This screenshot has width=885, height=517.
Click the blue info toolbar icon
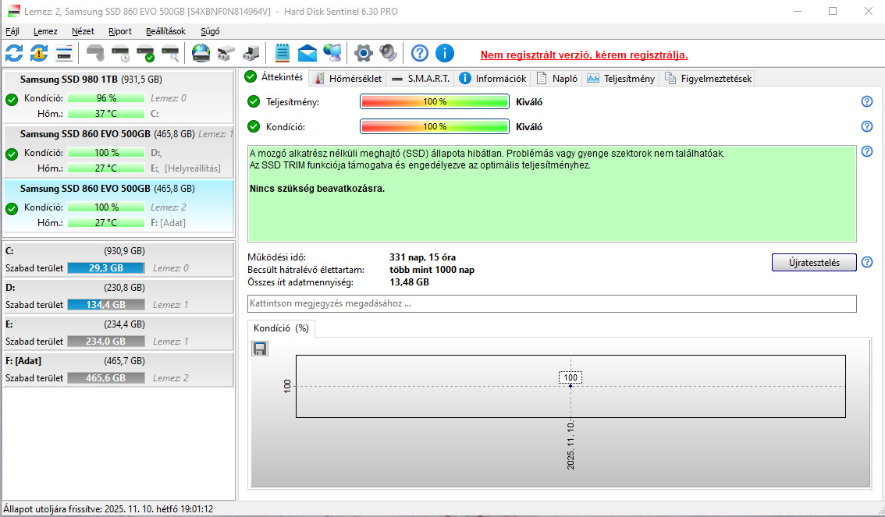tap(445, 54)
